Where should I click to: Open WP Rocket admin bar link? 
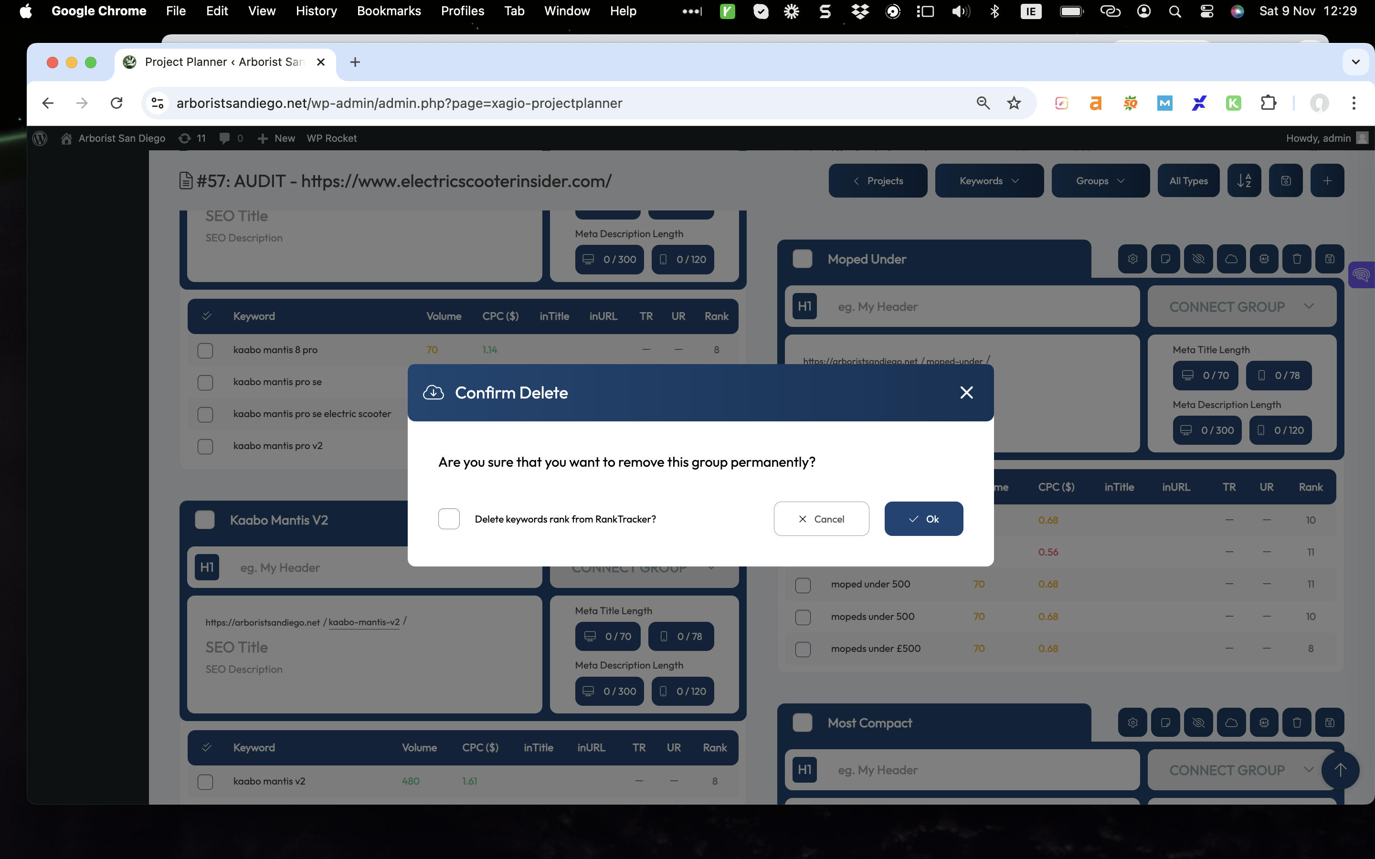point(332,138)
